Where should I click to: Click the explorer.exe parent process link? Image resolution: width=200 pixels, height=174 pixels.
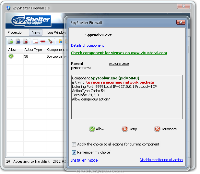pyautogui.click(x=119, y=64)
